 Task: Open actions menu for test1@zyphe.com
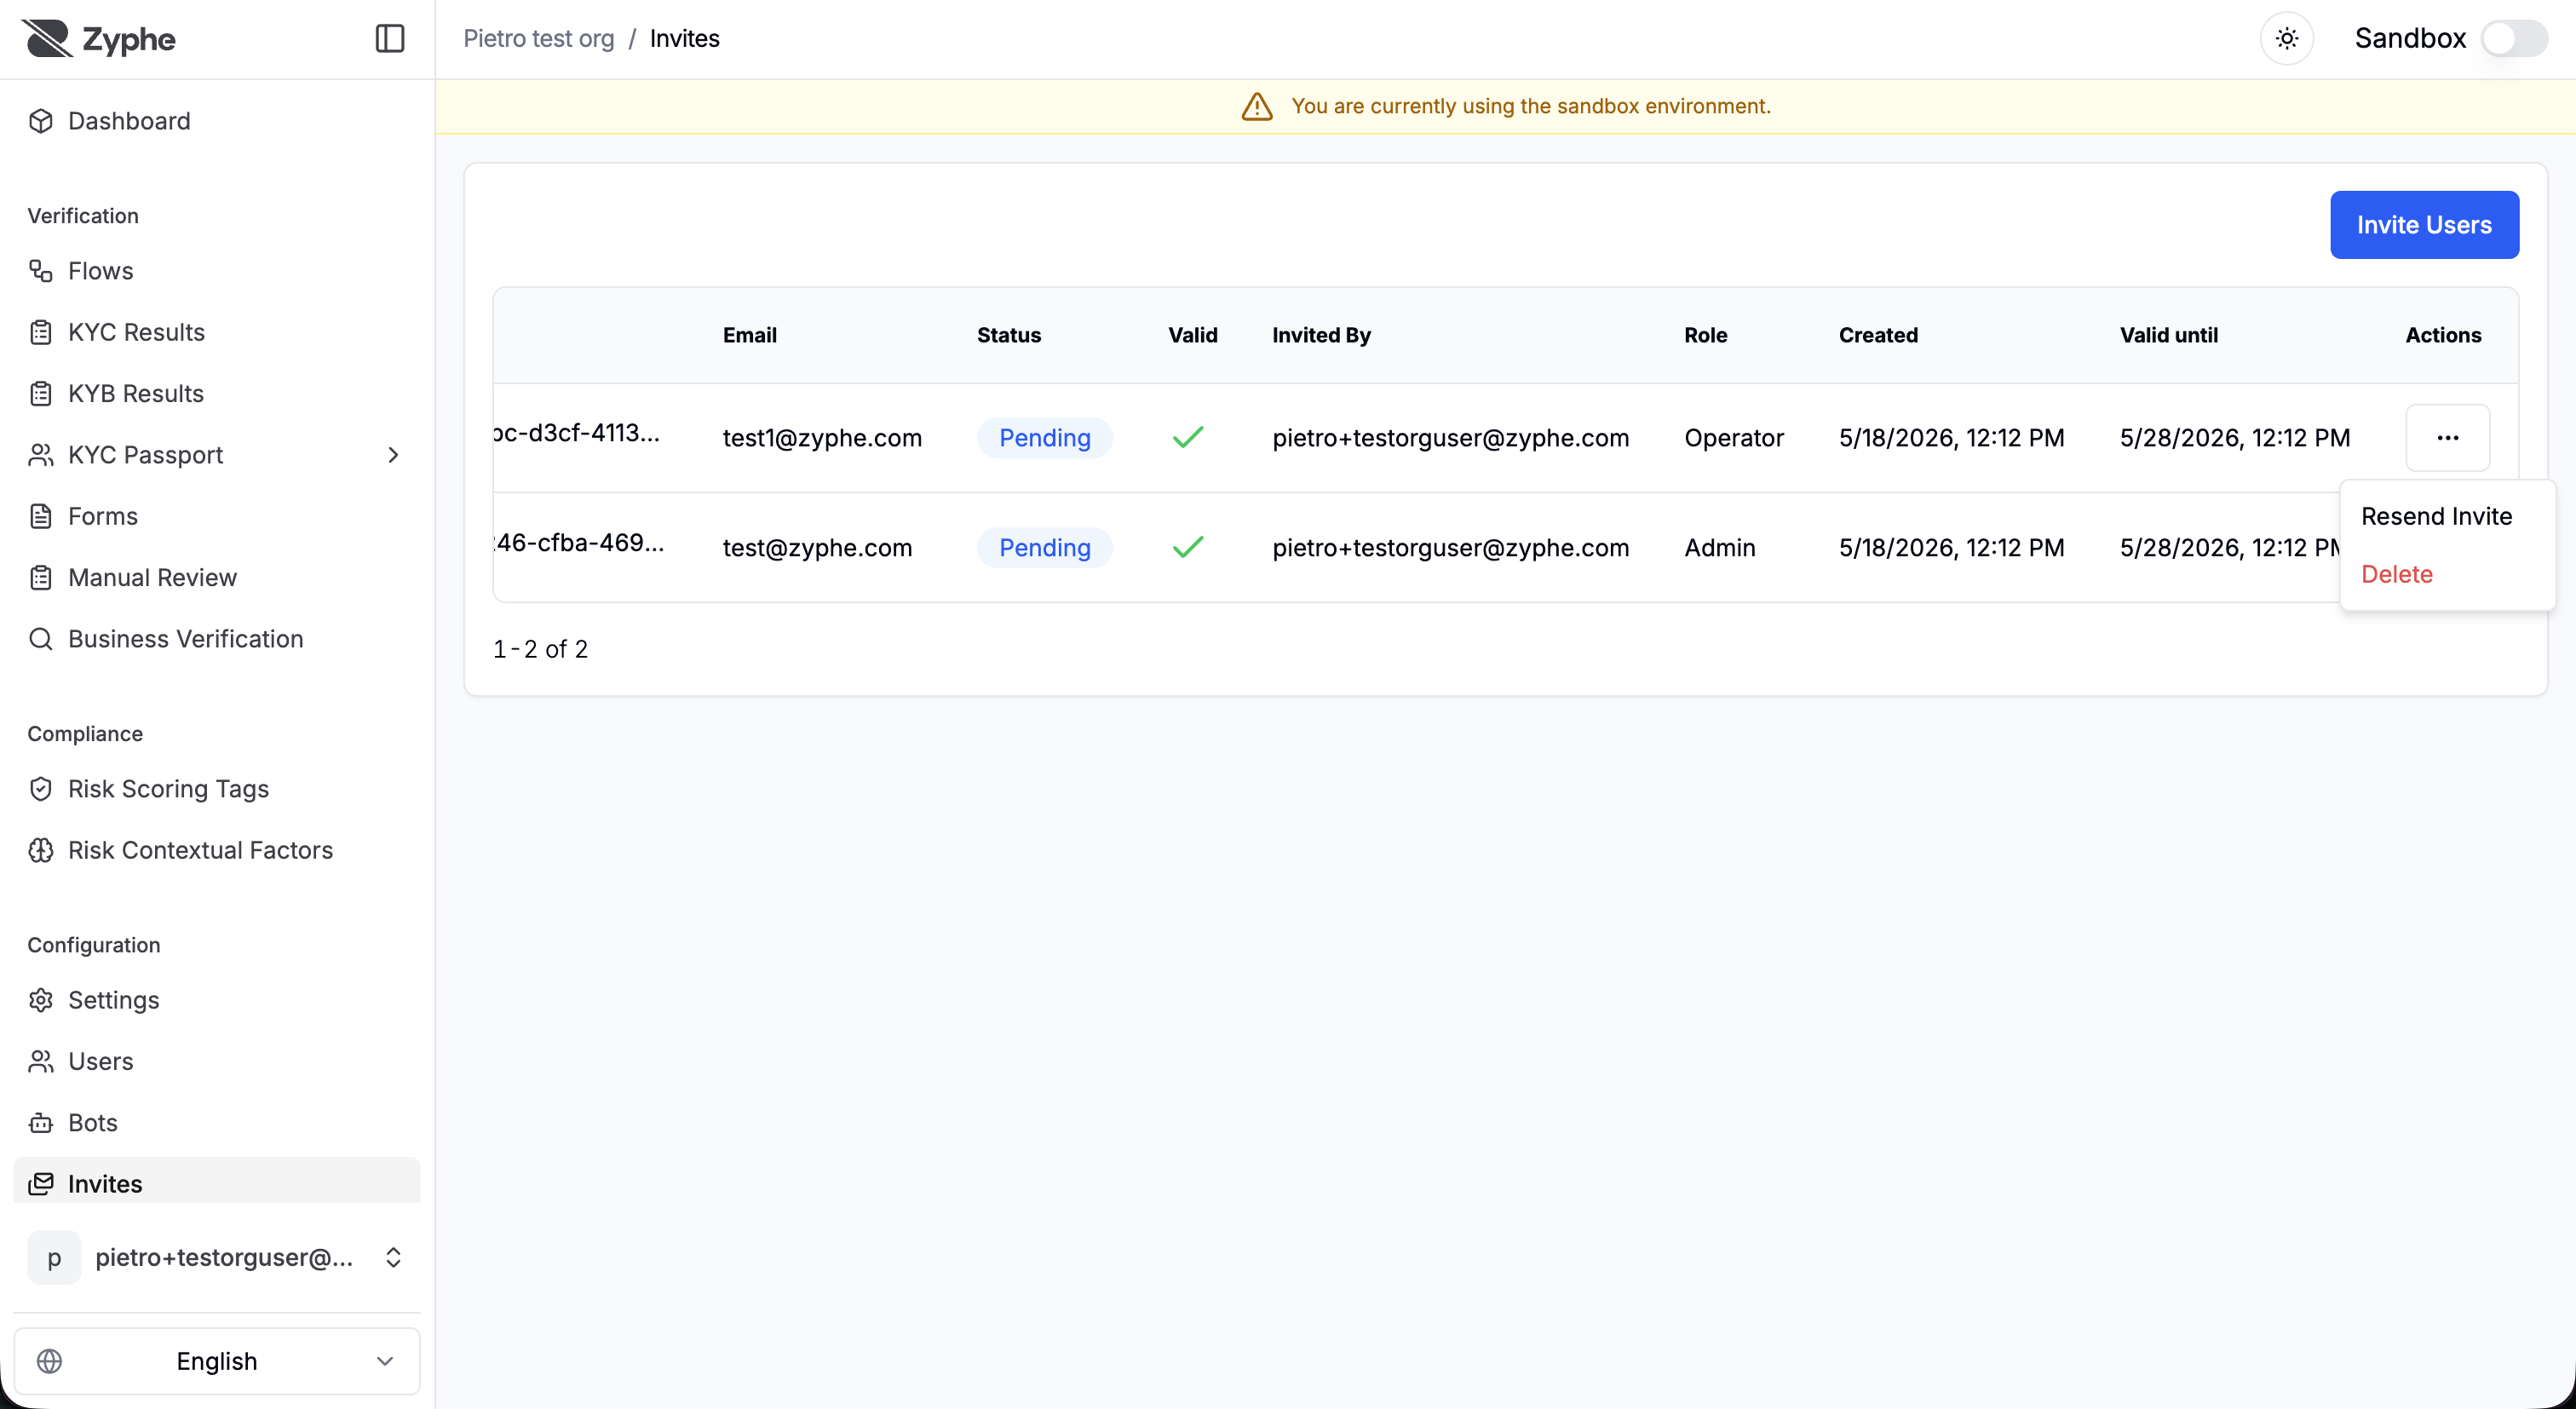[x=2448, y=438]
